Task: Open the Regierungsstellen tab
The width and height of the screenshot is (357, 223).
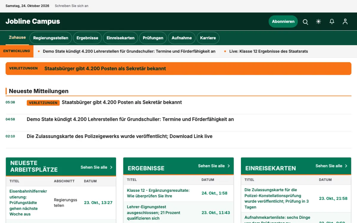Action: pos(51,38)
